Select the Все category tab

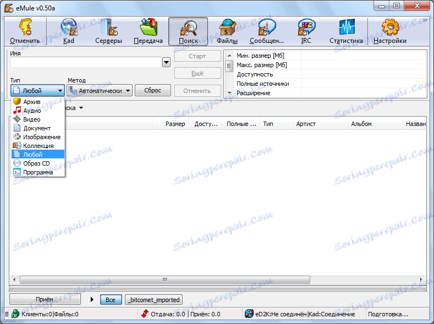tap(111, 300)
